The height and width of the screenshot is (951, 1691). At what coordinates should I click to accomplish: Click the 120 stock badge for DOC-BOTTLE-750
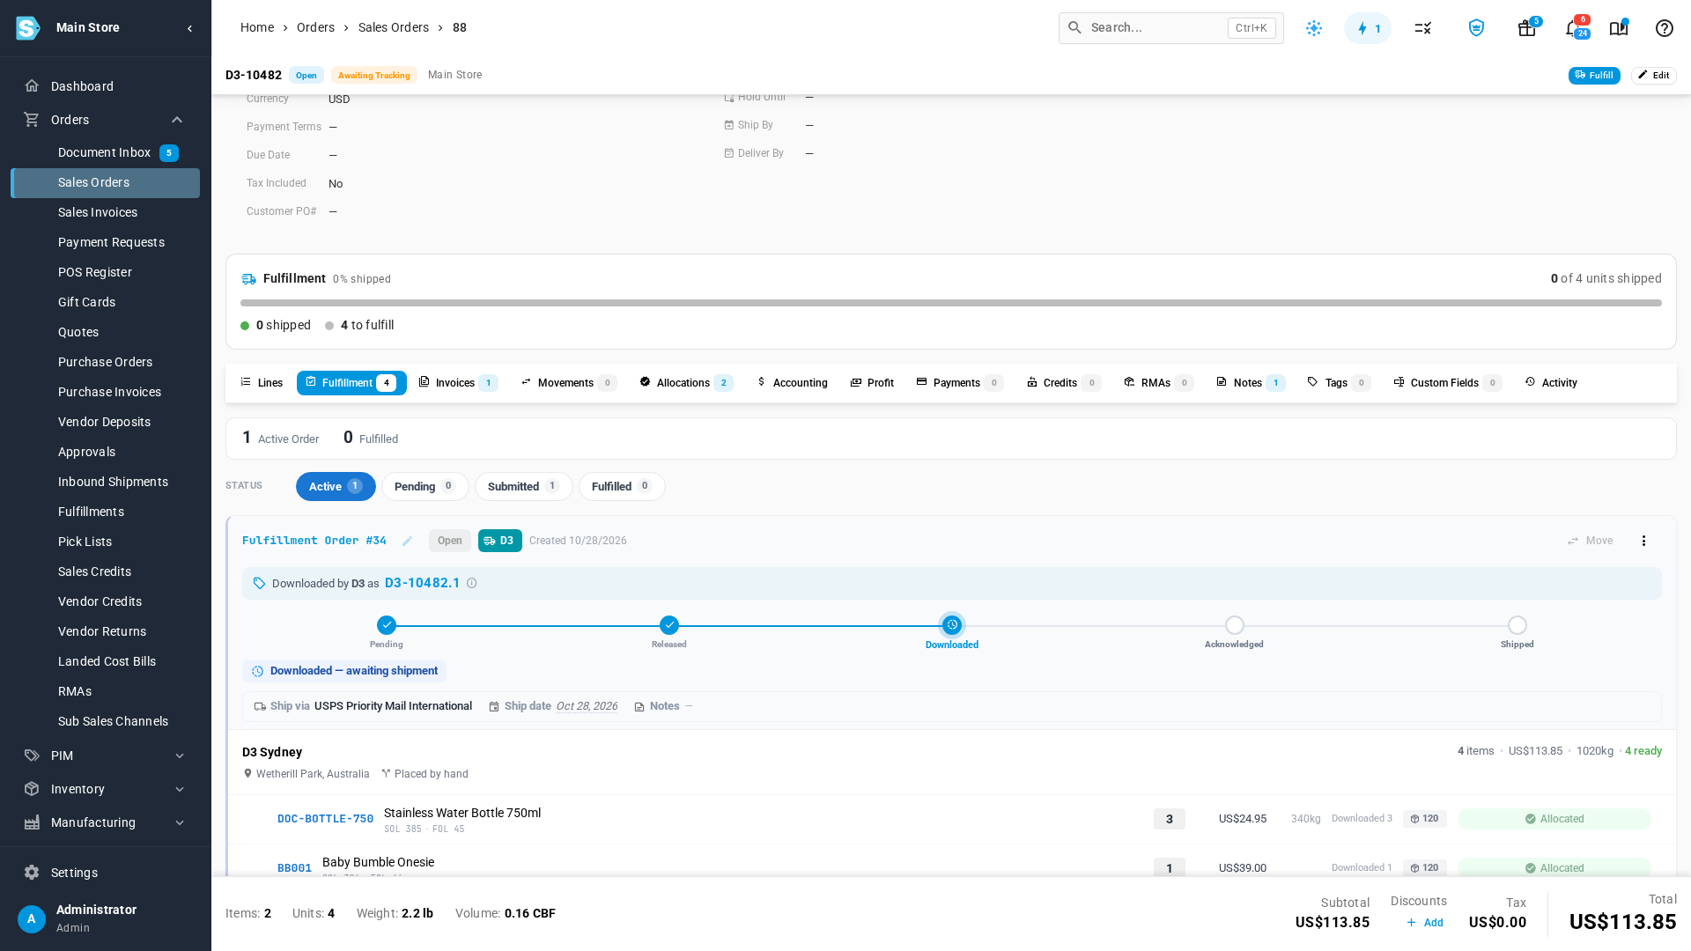[1425, 819]
